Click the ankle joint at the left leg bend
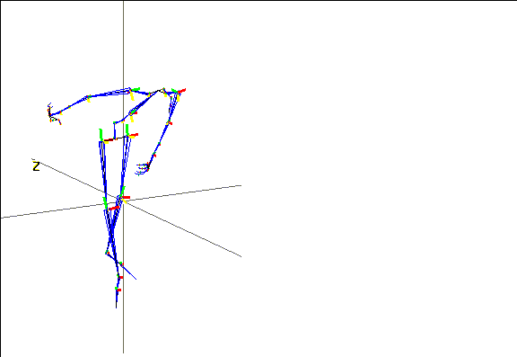 (x=107, y=254)
